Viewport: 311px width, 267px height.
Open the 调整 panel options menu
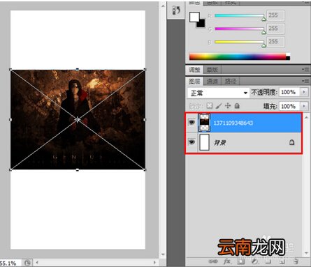(305, 69)
